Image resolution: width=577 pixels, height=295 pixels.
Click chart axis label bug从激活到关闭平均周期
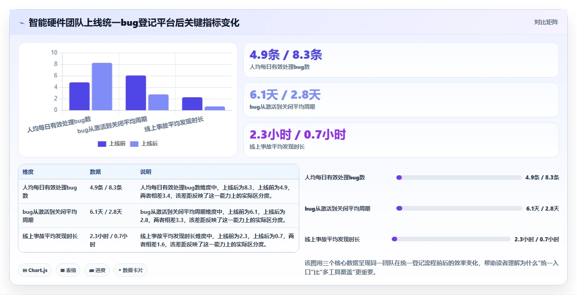coord(113,125)
